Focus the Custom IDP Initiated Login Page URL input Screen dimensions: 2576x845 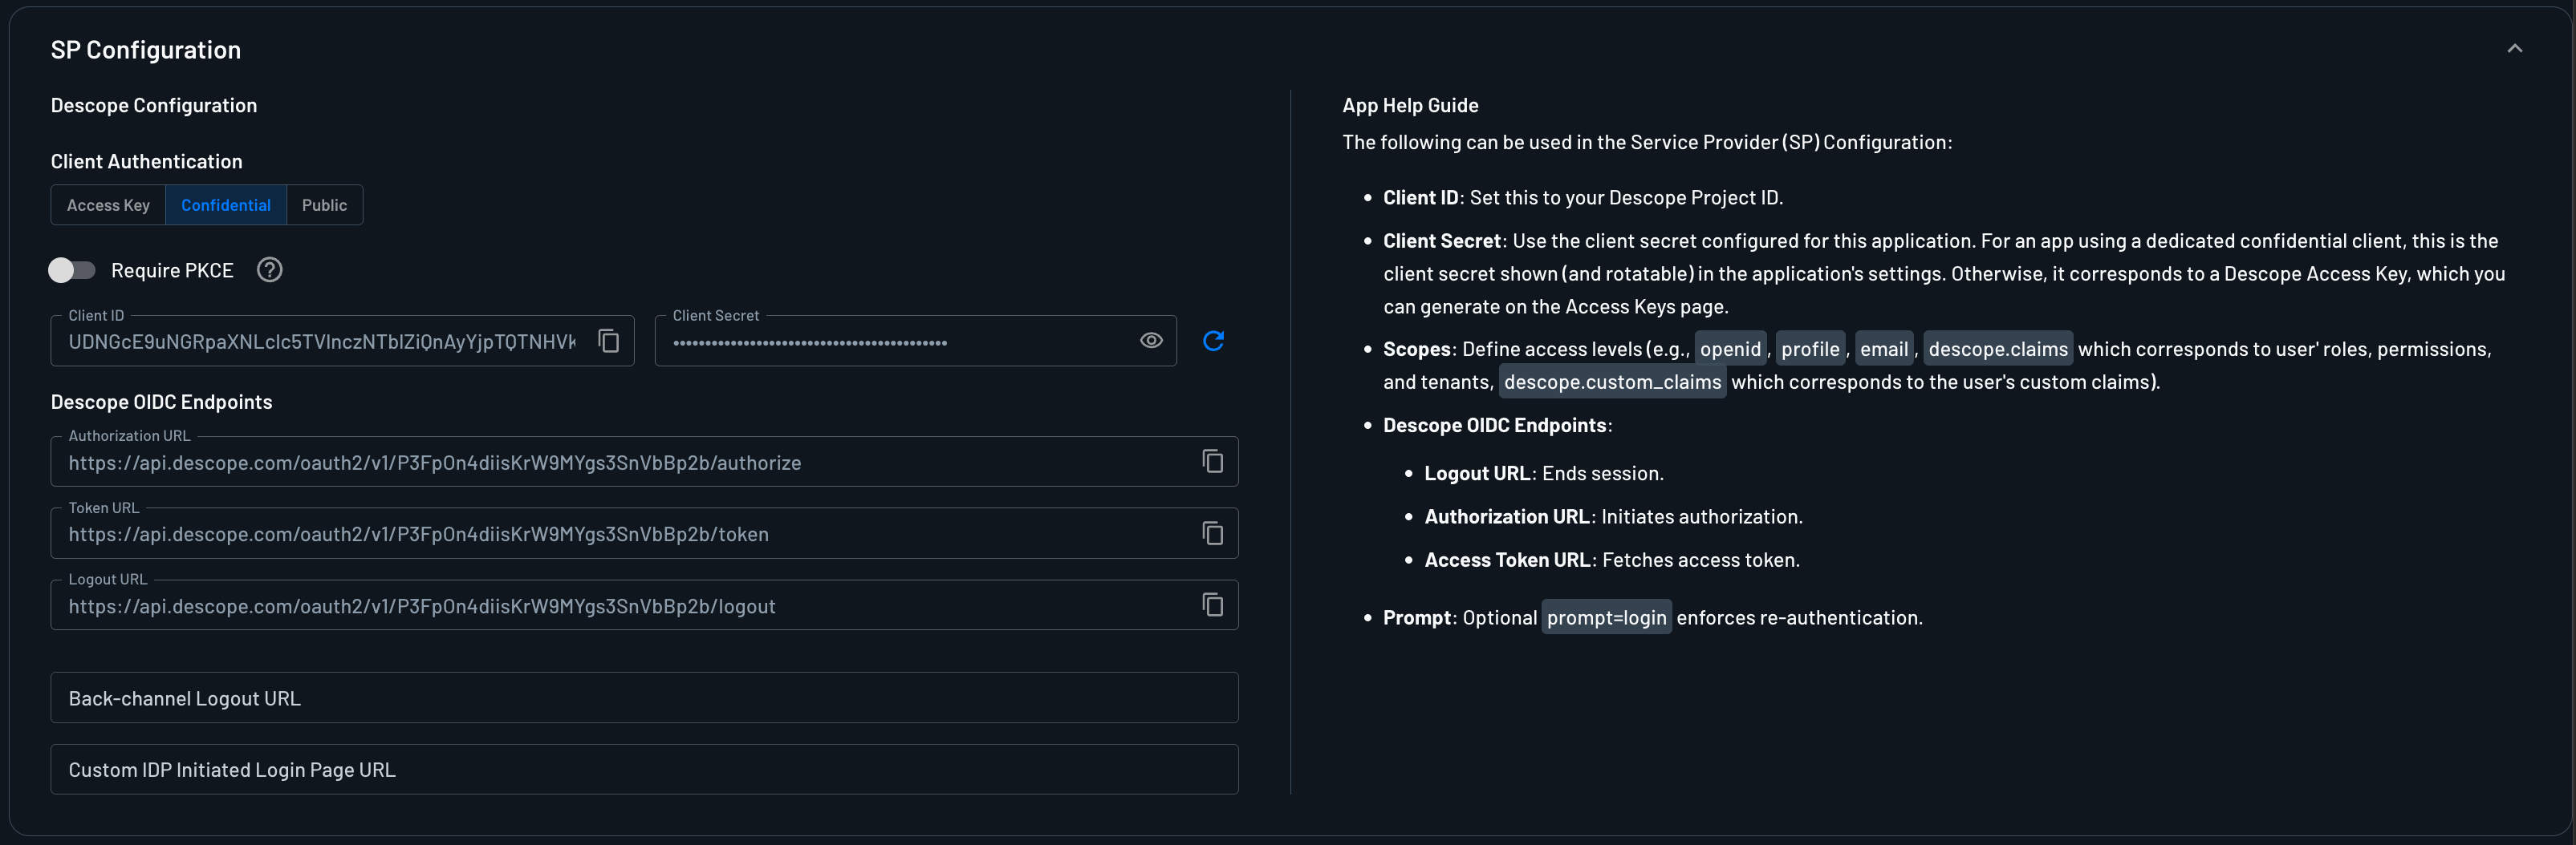coord(644,770)
